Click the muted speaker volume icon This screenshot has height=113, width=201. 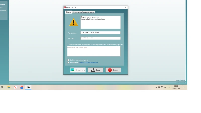[165, 87]
